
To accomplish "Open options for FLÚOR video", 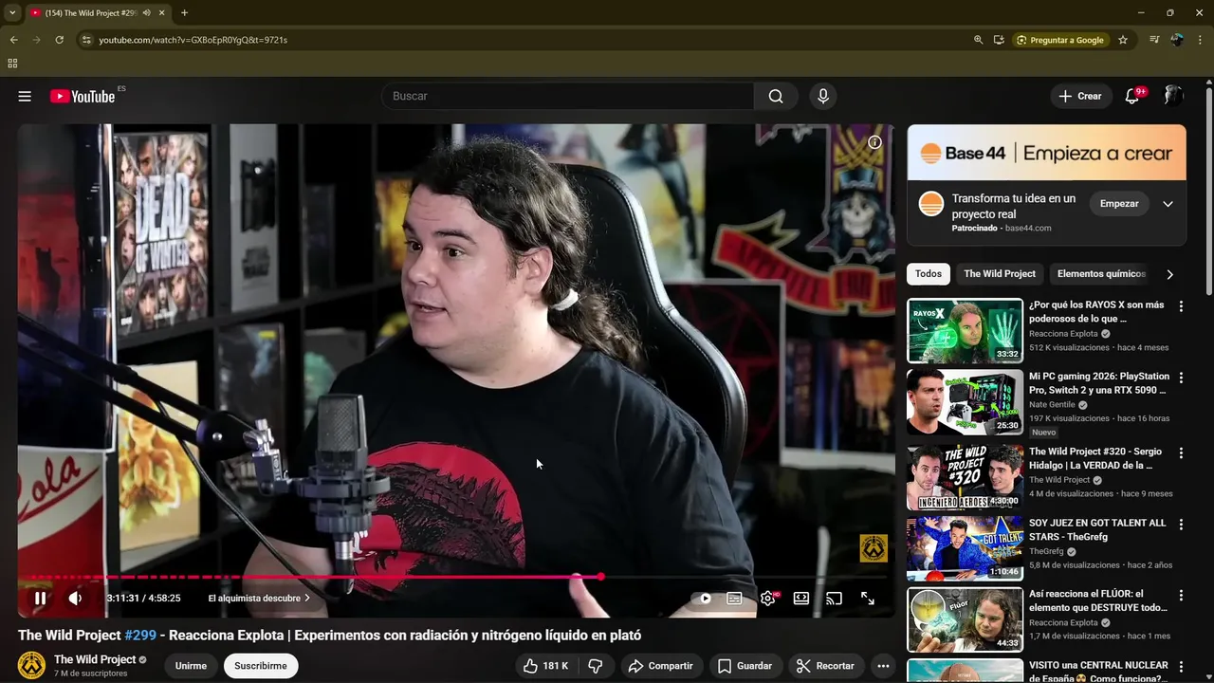I will coord(1181,596).
